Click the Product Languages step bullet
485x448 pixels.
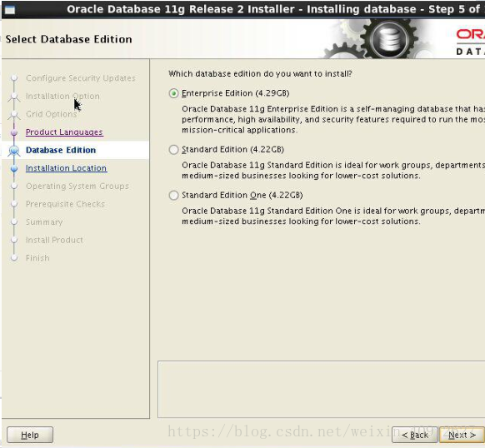[x=14, y=132]
